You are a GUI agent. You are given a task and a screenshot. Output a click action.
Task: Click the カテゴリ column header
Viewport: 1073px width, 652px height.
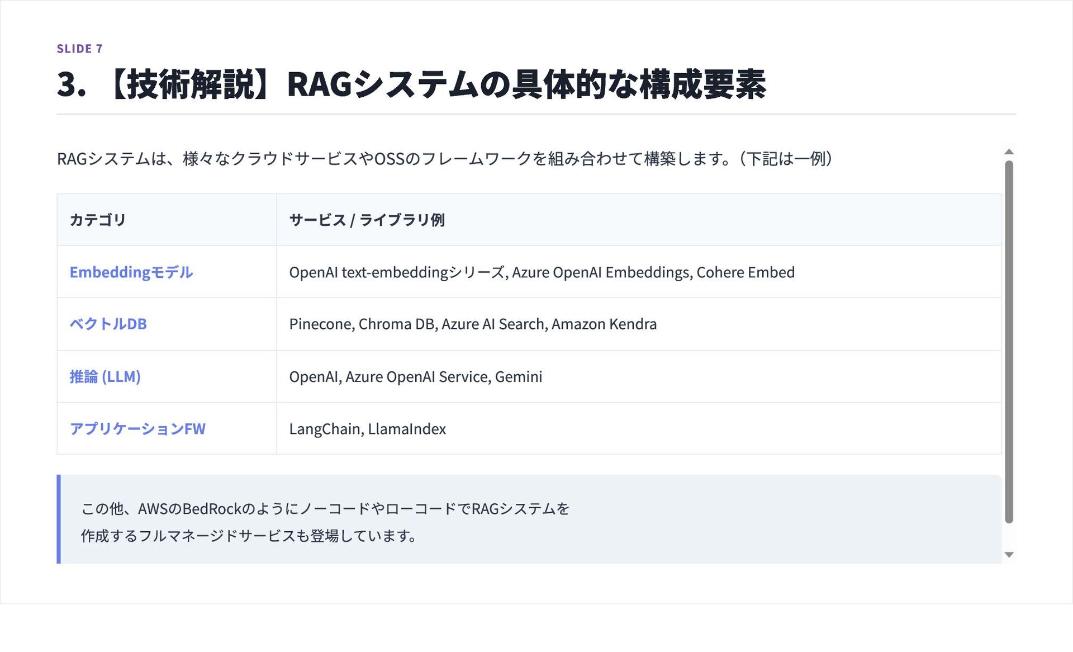tap(98, 220)
